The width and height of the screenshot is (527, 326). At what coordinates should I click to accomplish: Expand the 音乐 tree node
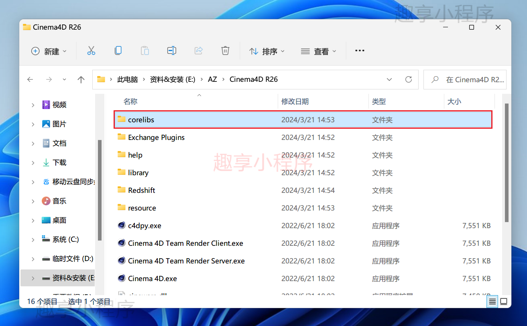point(33,201)
